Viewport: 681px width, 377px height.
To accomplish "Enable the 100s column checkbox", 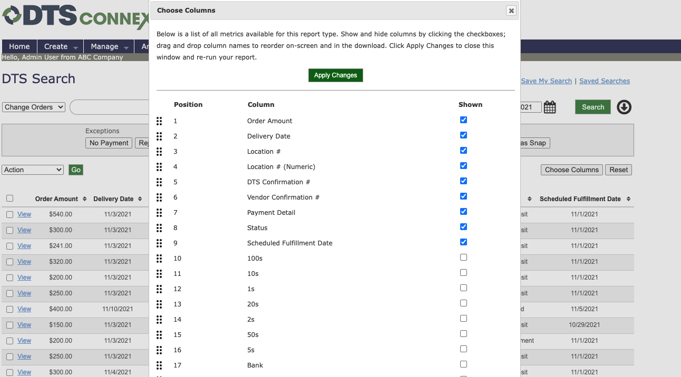I will tap(463, 257).
